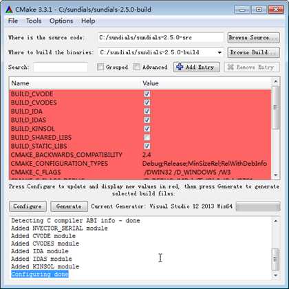Click the X icon on Remove Entry
This screenshot has width=289, height=289.
[x=231, y=67]
